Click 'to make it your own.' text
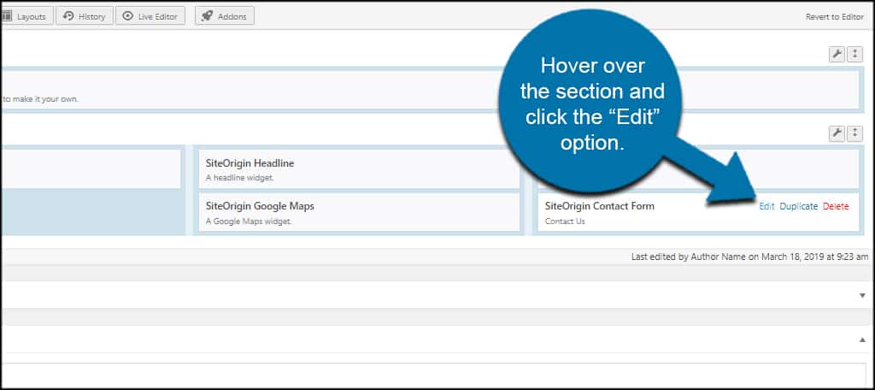Image resolution: width=875 pixels, height=390 pixels. pyautogui.click(x=40, y=99)
